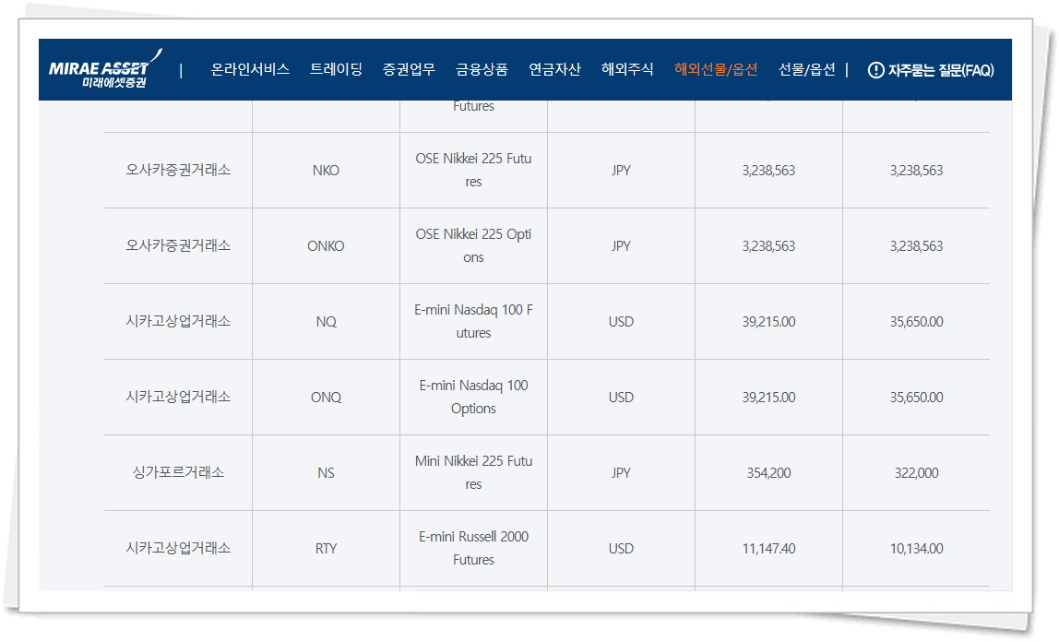Click the 싱가포르거래소 exchange cell
This screenshot has height=642, width=1059.
click(x=178, y=472)
